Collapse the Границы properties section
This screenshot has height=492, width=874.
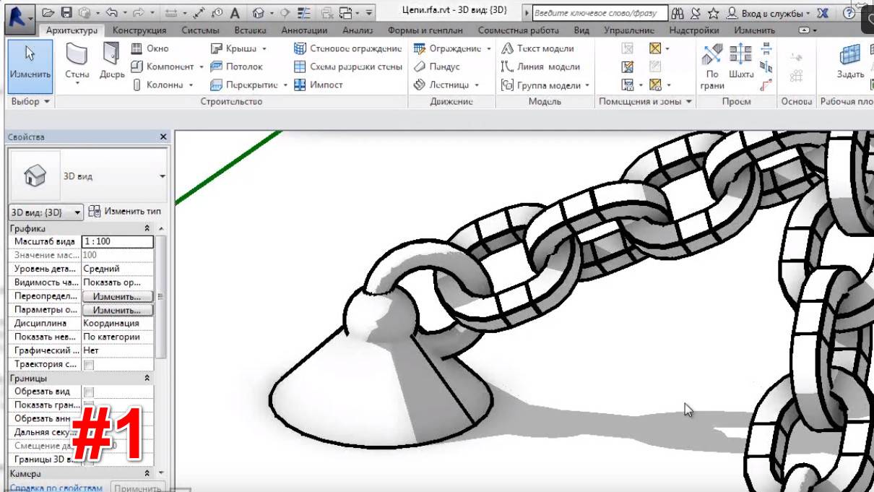click(x=147, y=378)
